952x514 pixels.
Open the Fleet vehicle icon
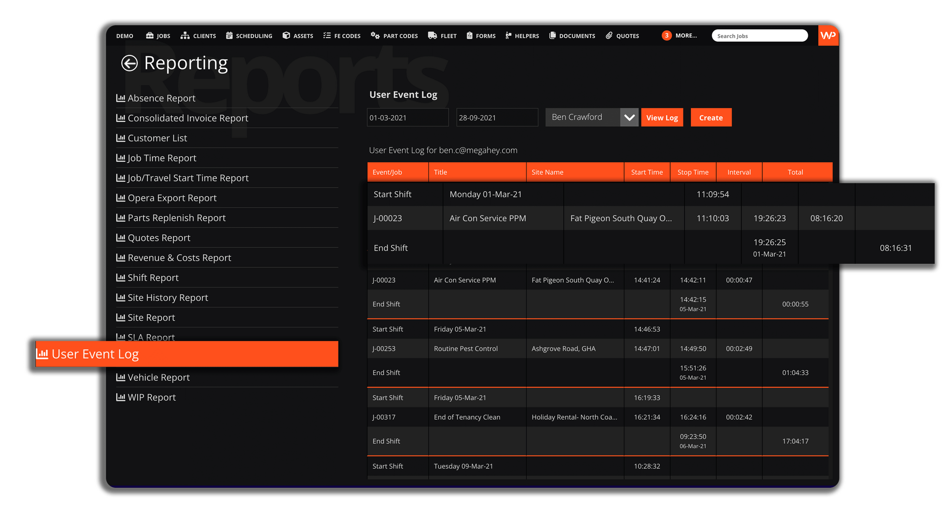pos(432,35)
